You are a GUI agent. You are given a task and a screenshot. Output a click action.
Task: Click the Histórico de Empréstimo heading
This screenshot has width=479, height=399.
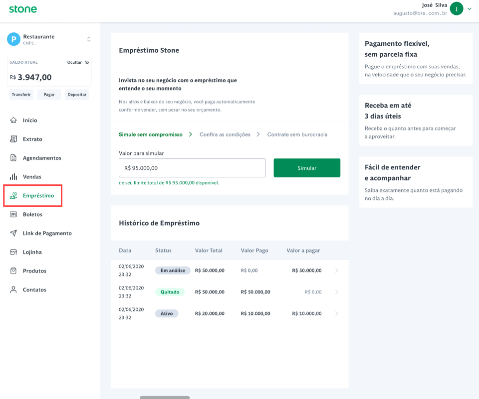coord(159,223)
